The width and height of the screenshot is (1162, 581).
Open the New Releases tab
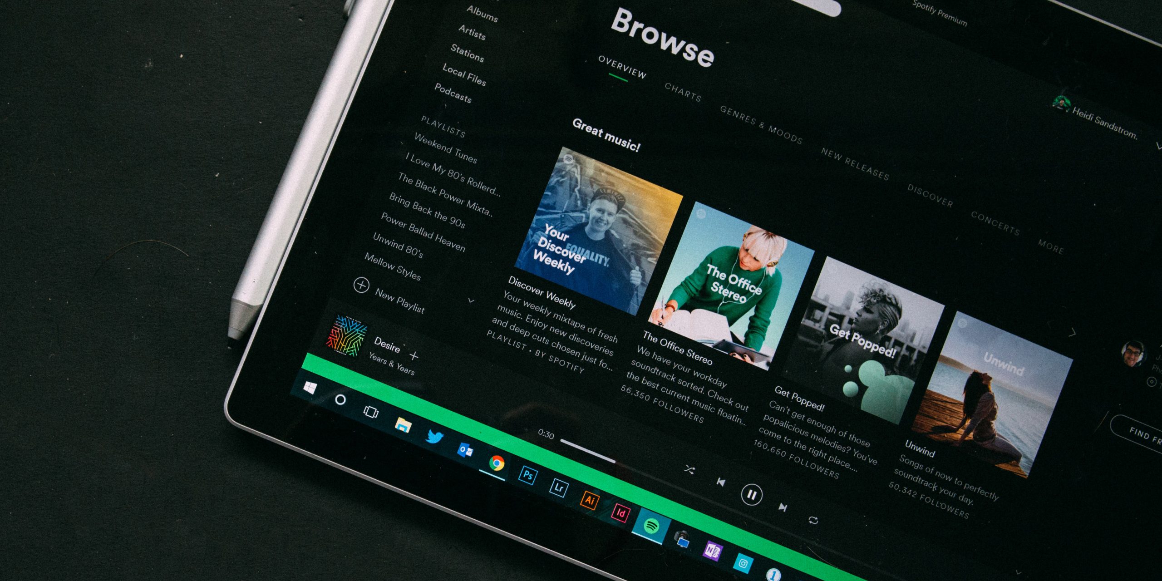click(855, 163)
